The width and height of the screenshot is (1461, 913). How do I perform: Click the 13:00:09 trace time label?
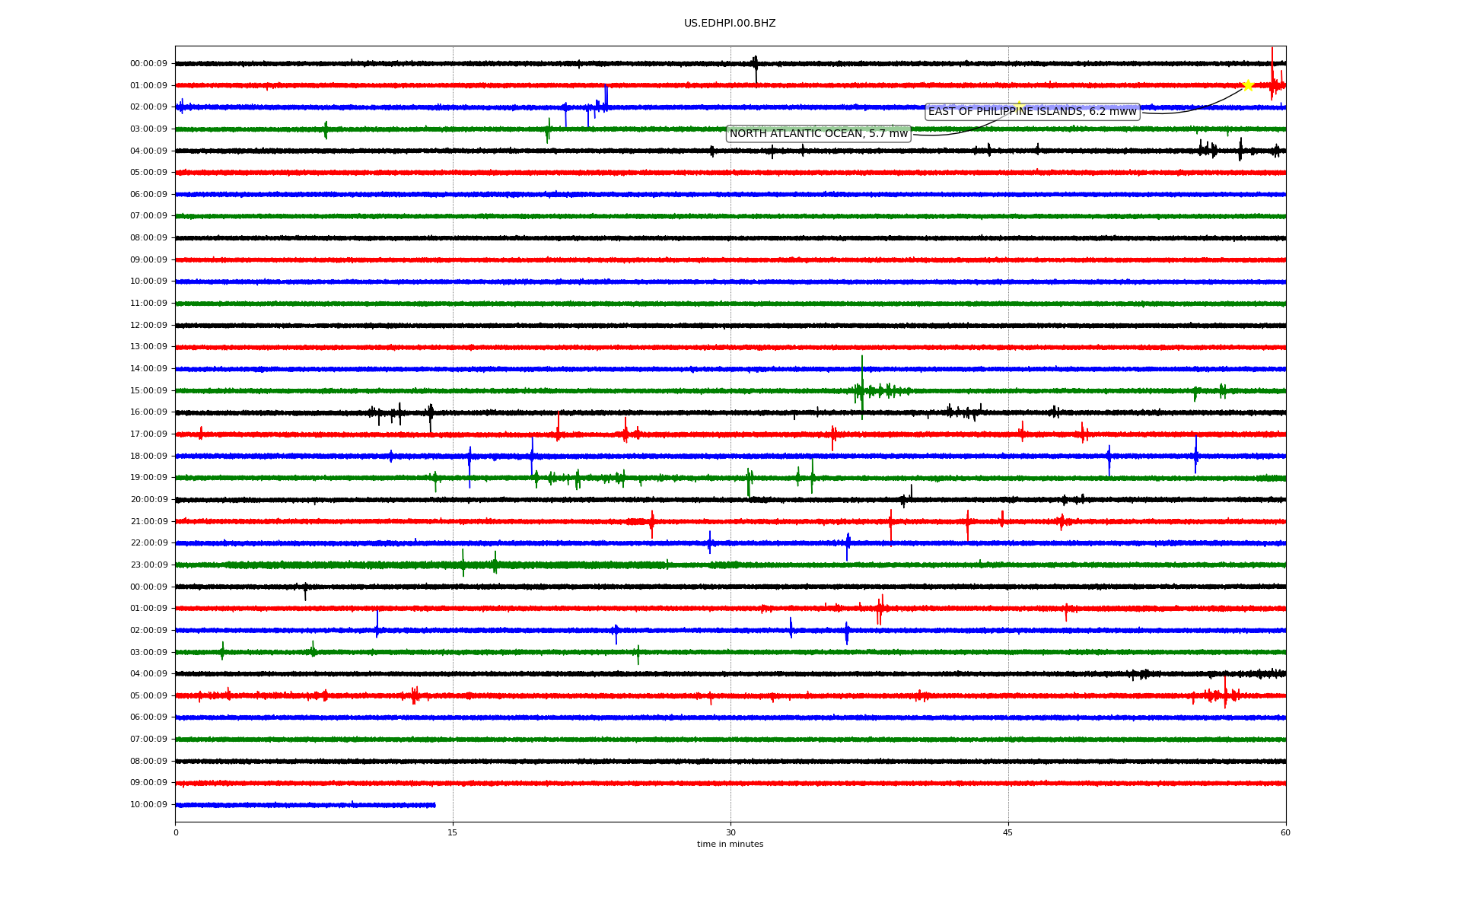click(148, 347)
